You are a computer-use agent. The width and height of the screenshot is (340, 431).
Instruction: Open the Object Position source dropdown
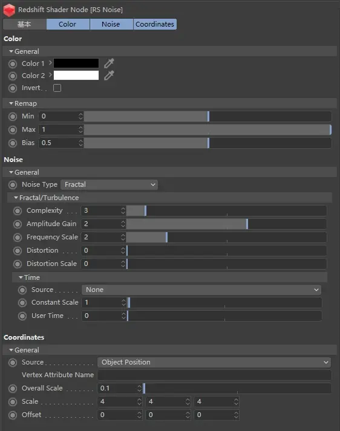pyautogui.click(x=214, y=362)
